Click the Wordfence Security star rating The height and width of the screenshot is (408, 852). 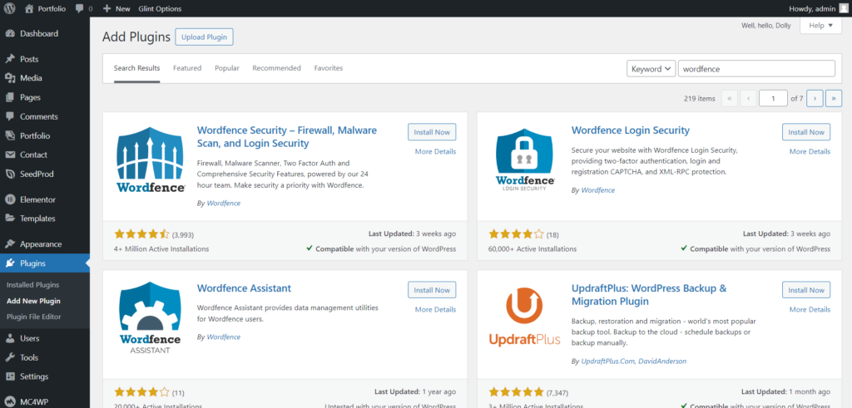[141, 234]
